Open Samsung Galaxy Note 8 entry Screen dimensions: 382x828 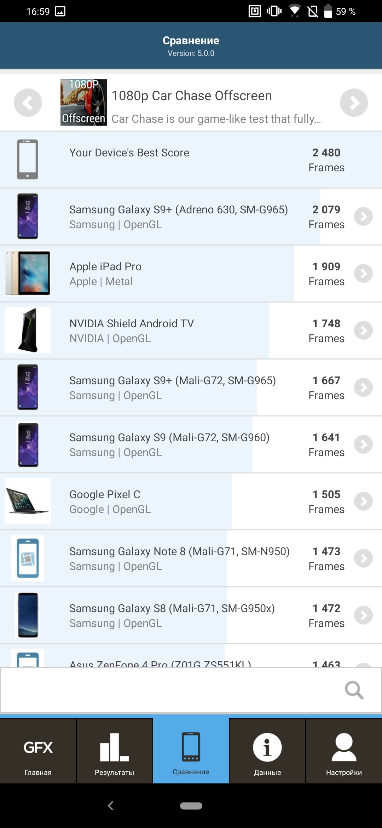point(180,558)
